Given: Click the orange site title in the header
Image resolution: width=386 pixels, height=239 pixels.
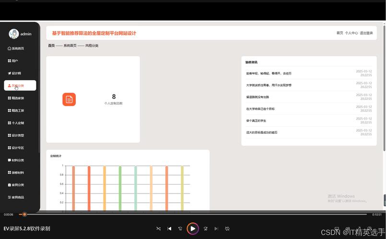Looking at the screenshot, I should pyautogui.click(x=94, y=33).
